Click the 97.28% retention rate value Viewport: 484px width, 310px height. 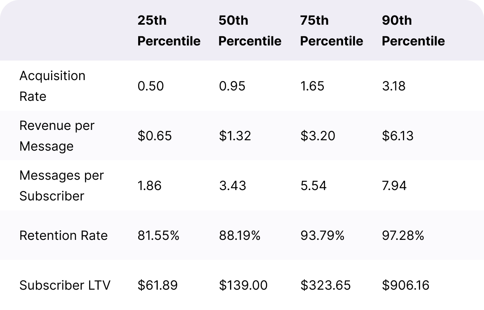[x=403, y=235]
